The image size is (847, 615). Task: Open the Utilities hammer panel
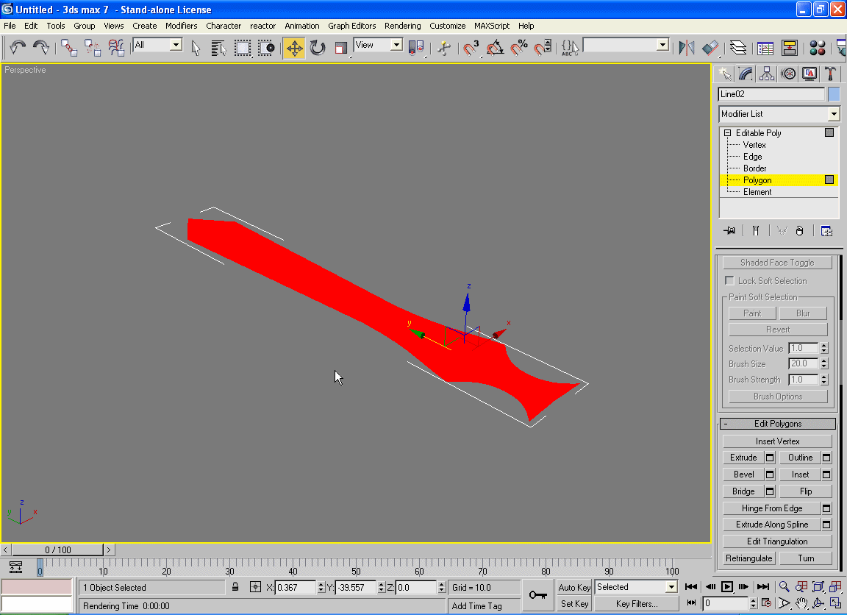(x=830, y=74)
